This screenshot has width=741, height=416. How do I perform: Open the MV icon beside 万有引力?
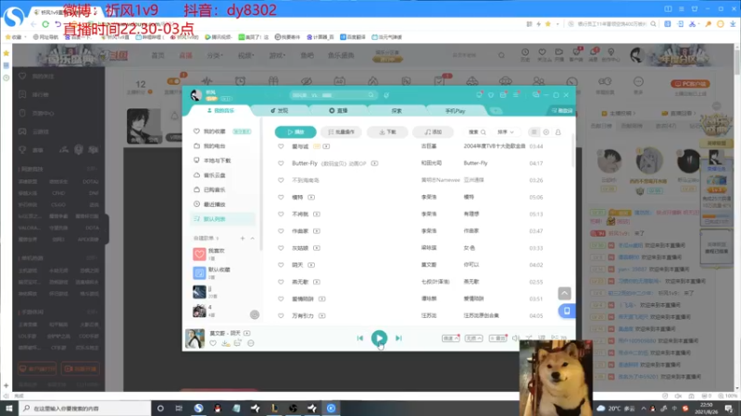[321, 315]
